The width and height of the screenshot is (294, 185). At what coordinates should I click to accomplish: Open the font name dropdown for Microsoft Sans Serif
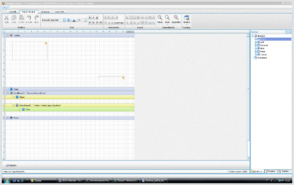(64, 20)
